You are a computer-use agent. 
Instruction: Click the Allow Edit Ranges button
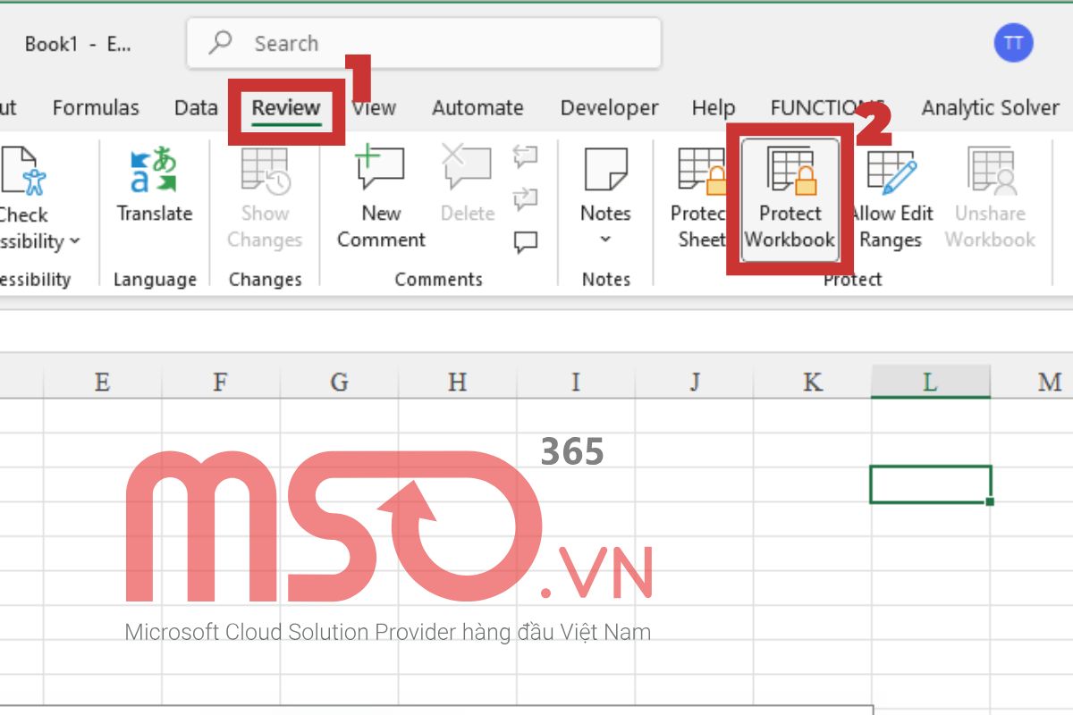(x=891, y=198)
